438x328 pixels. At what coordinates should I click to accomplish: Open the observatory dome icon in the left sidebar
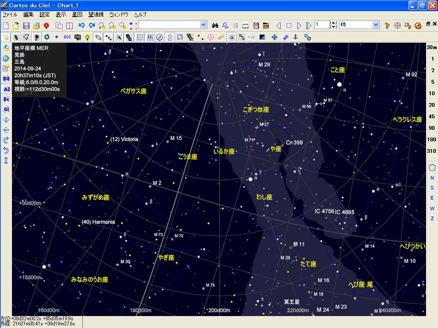[6, 48]
